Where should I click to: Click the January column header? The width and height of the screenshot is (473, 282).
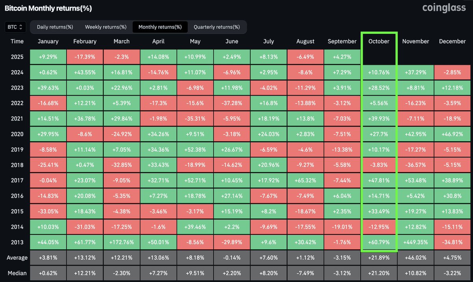click(48, 41)
